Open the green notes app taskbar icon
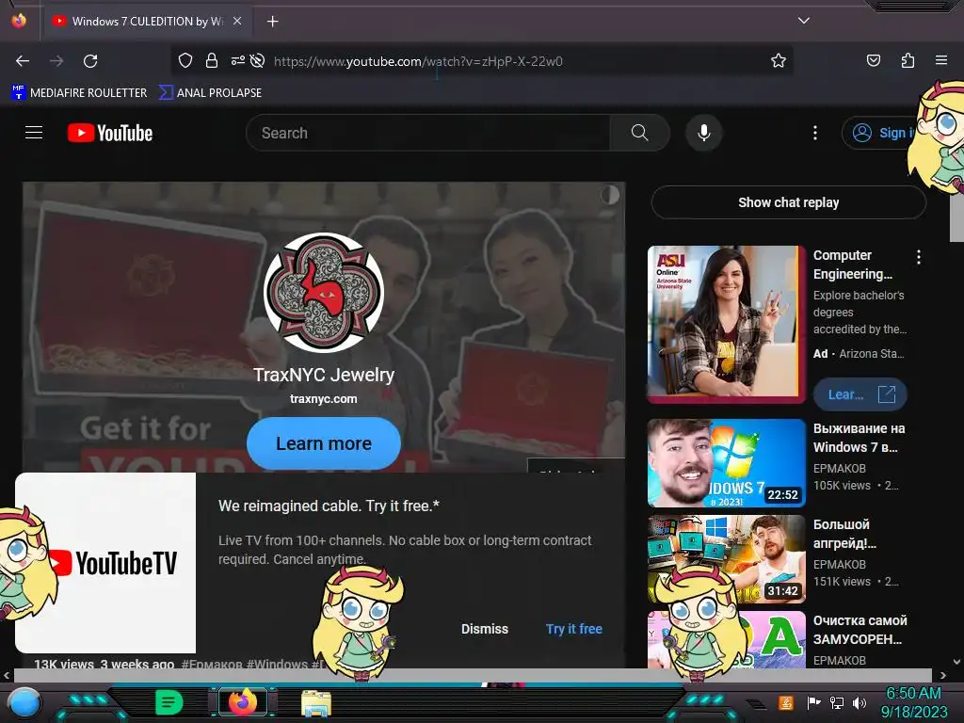 point(169,702)
